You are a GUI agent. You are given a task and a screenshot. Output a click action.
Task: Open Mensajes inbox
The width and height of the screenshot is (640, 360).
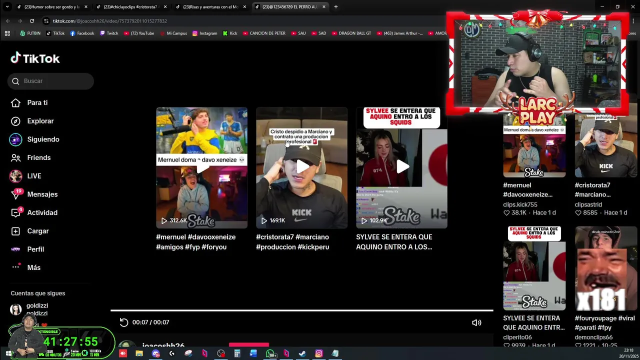pyautogui.click(x=34, y=194)
